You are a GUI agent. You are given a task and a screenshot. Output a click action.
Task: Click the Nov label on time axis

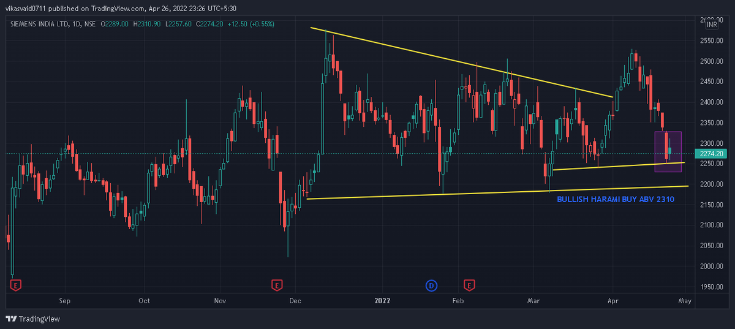221,301
